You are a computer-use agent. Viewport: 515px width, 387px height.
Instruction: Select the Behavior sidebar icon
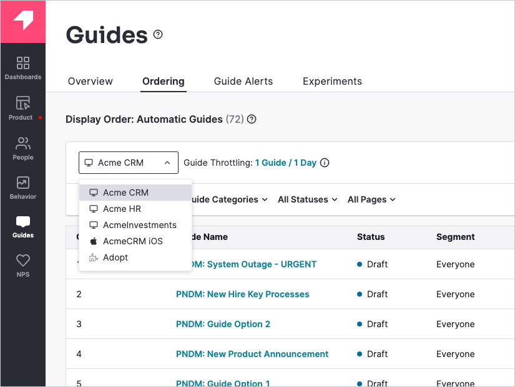pyautogui.click(x=22, y=187)
